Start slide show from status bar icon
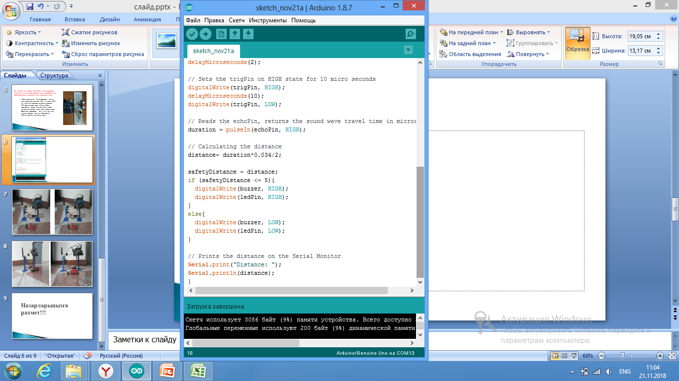679x381 pixels. (x=574, y=356)
